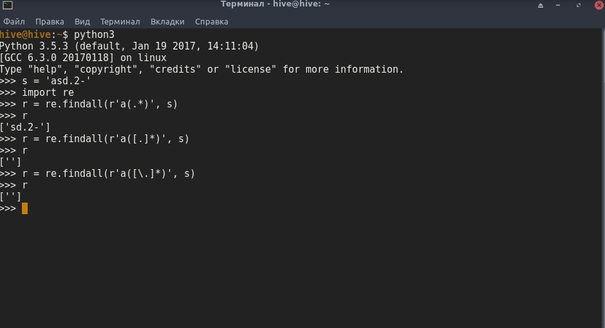Open the terminal window menu icon
Viewport: 605px width, 328px height.
point(7,5)
